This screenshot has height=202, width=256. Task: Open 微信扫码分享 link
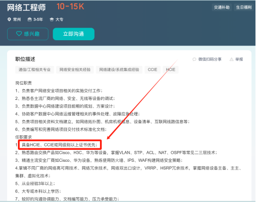click(x=207, y=59)
